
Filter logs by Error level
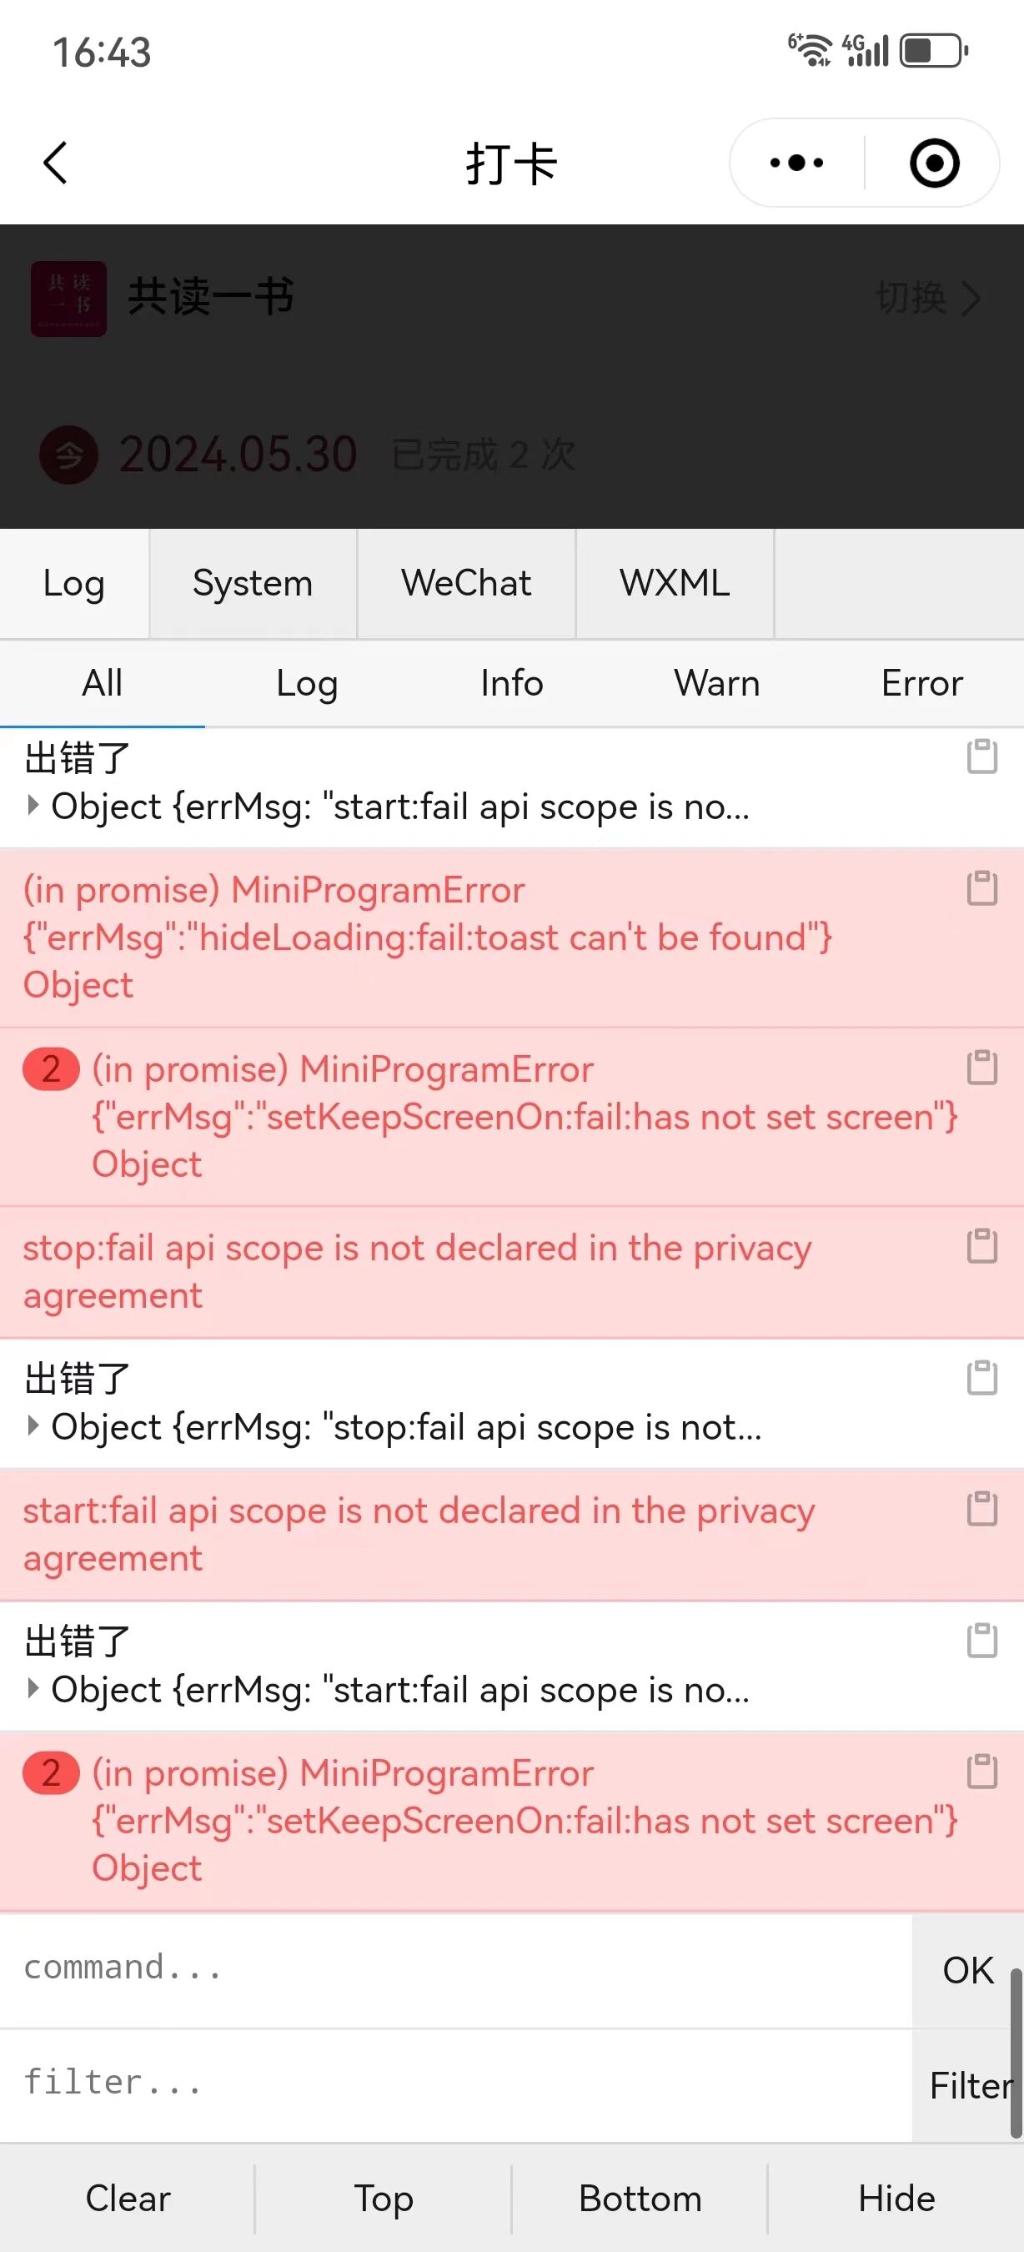click(x=921, y=683)
